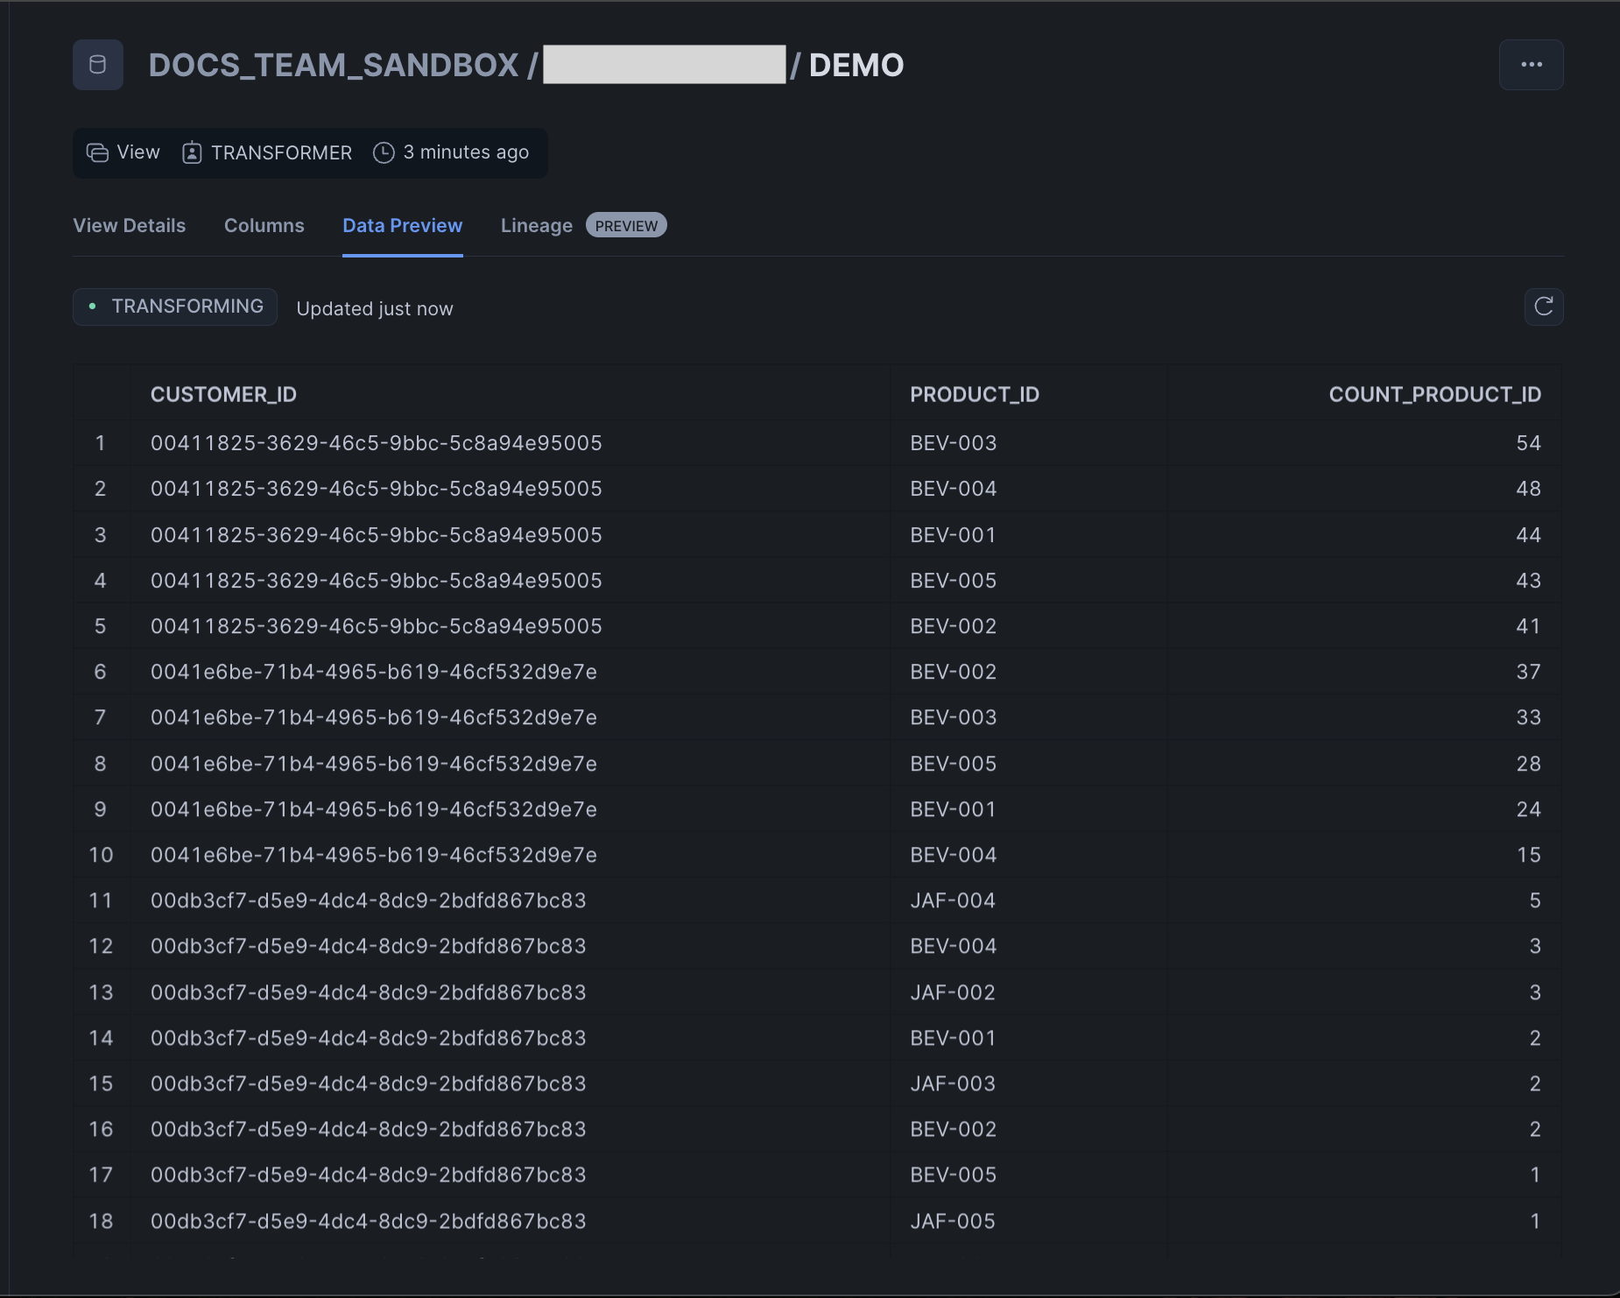The image size is (1620, 1298).
Task: Click the PREVIEW badge next to Lineage
Action: tap(626, 225)
